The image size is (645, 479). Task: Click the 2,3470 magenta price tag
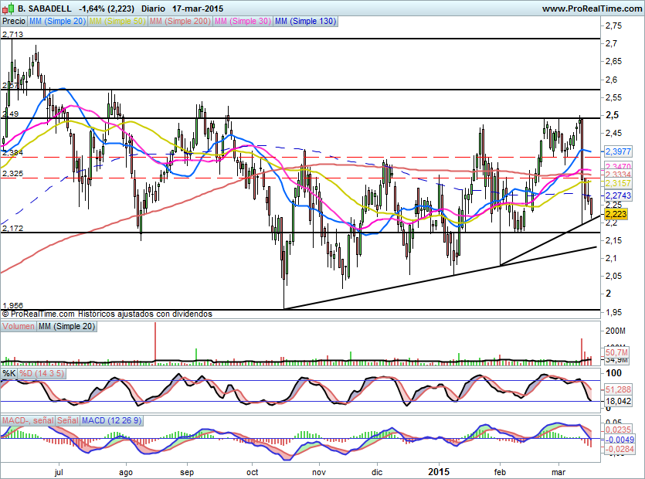618,166
